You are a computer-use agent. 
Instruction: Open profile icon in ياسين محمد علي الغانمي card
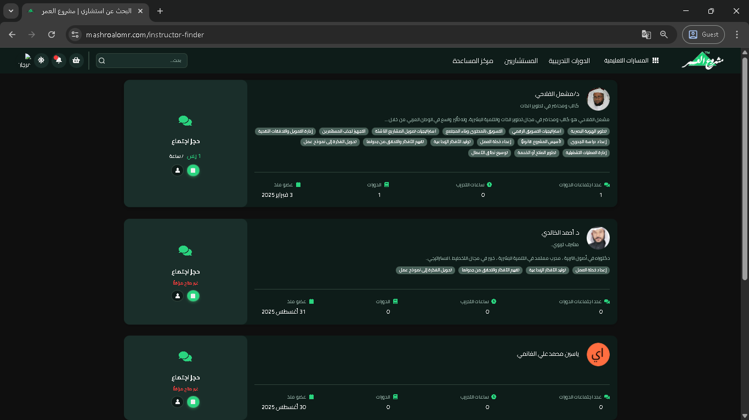click(177, 402)
